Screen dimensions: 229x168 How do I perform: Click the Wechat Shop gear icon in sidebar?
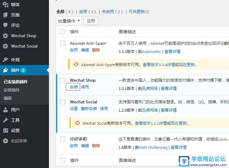[5, 36]
